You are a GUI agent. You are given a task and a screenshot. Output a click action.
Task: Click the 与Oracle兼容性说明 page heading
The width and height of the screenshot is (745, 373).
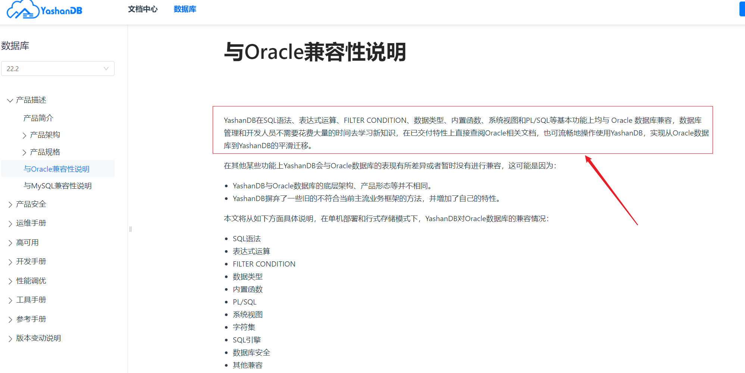click(x=315, y=52)
